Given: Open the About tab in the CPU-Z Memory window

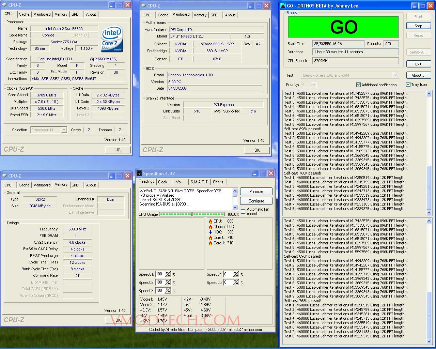Looking at the screenshot, I should point(91,185).
